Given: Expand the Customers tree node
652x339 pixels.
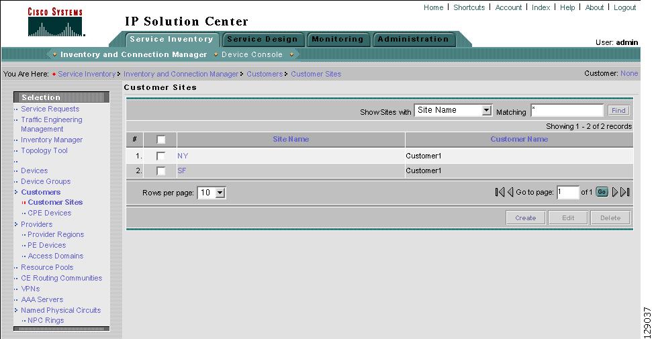Looking at the screenshot, I should [16, 192].
